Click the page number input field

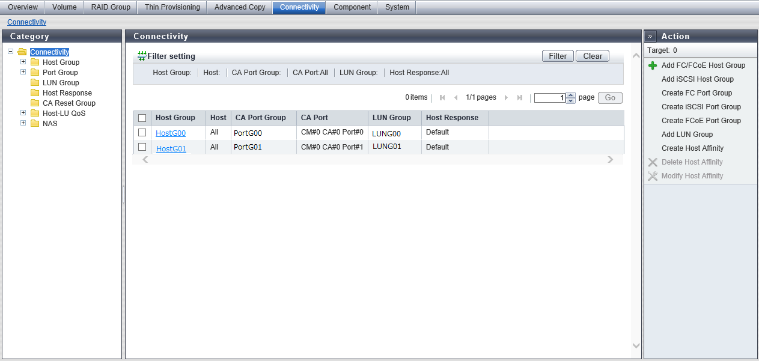pyautogui.click(x=549, y=98)
